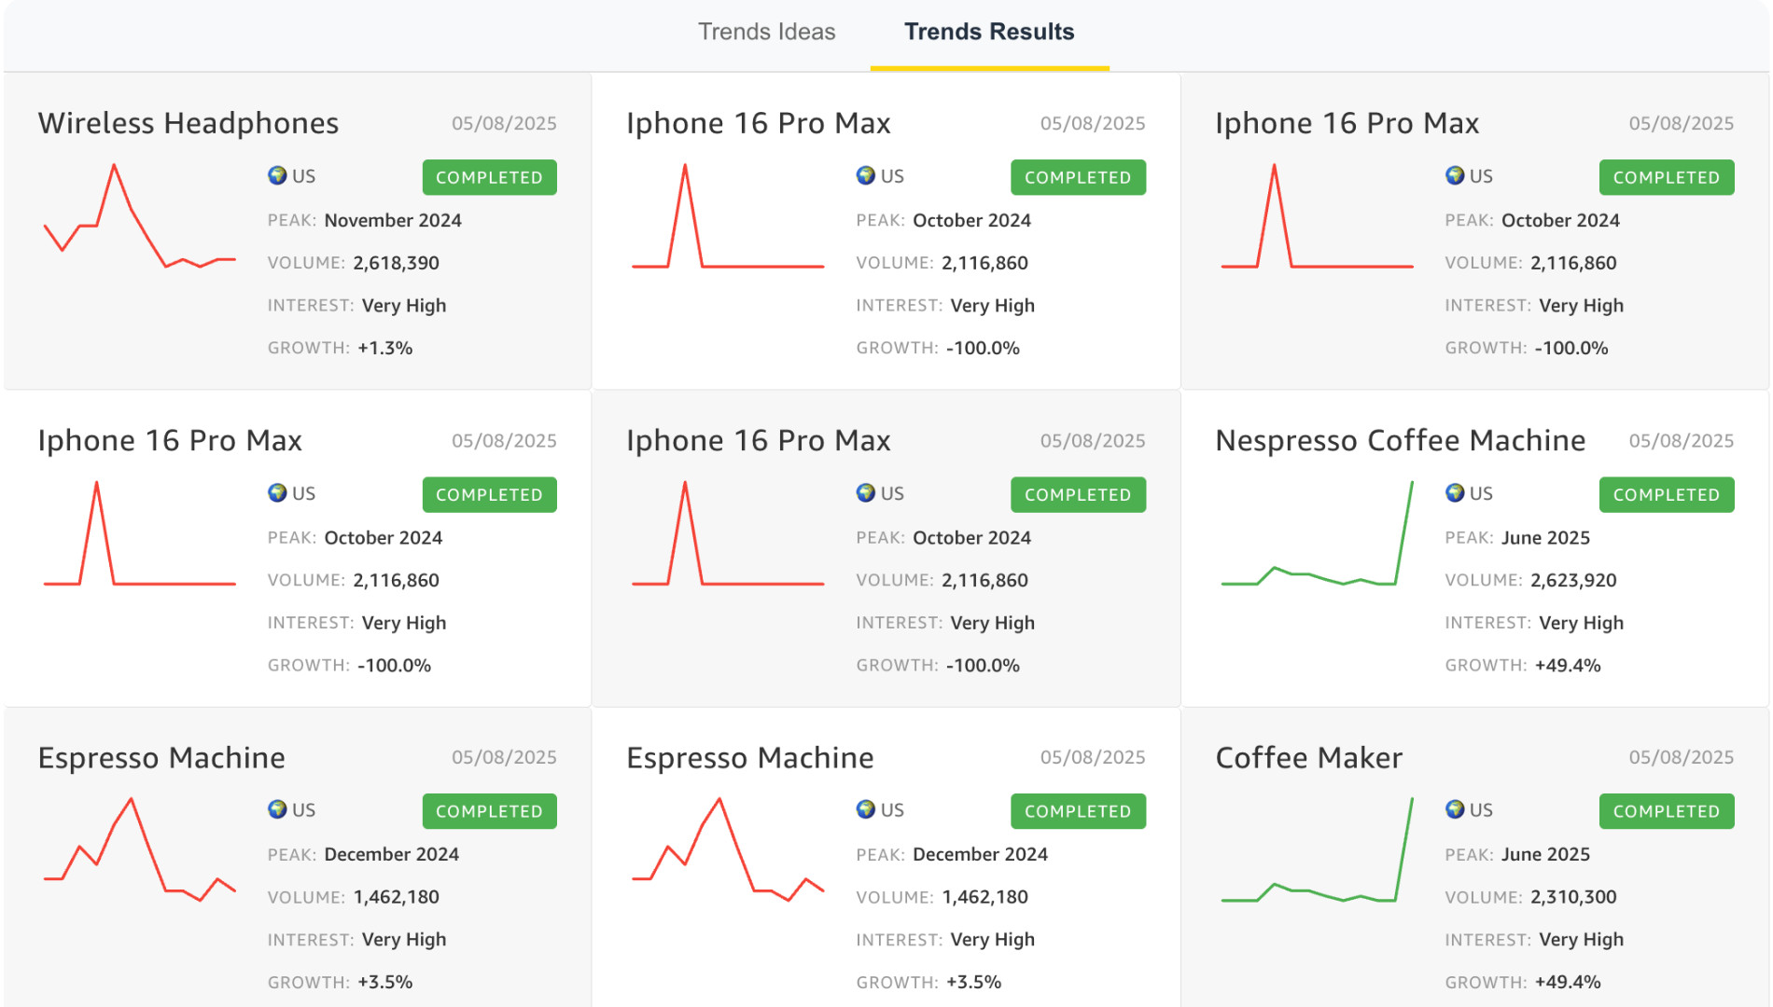Open the Nespresso Coffee Machine card title
The image size is (1773, 1007).
1400,440
